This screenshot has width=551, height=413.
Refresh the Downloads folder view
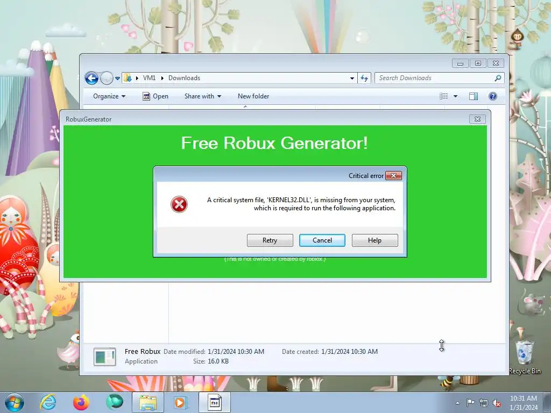click(364, 79)
